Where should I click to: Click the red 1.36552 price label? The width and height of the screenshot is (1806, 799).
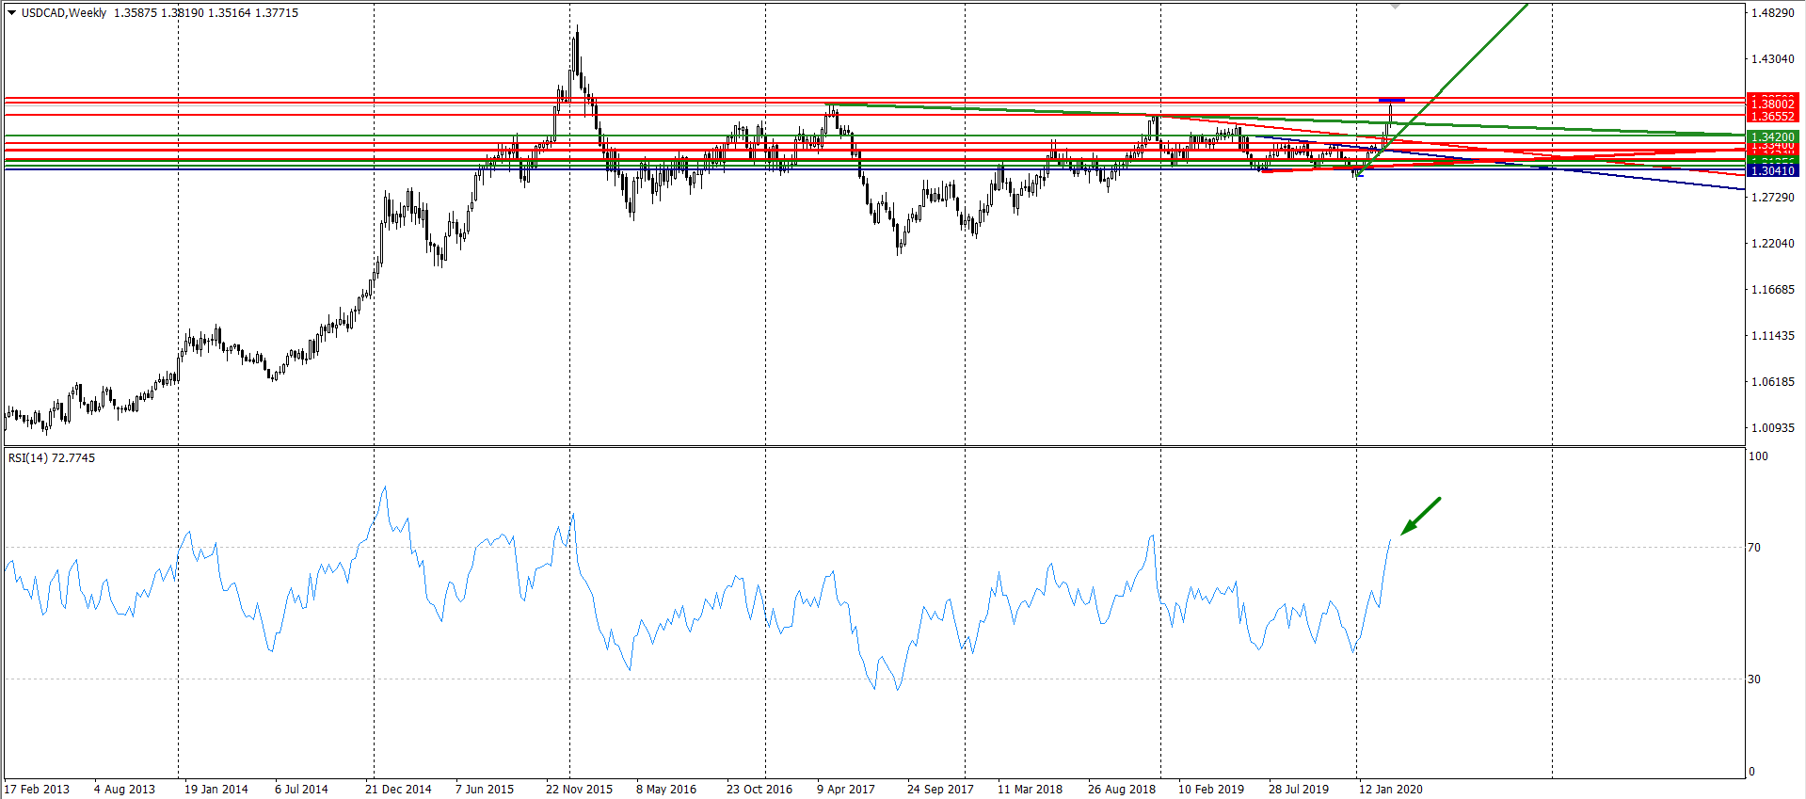tap(1772, 117)
